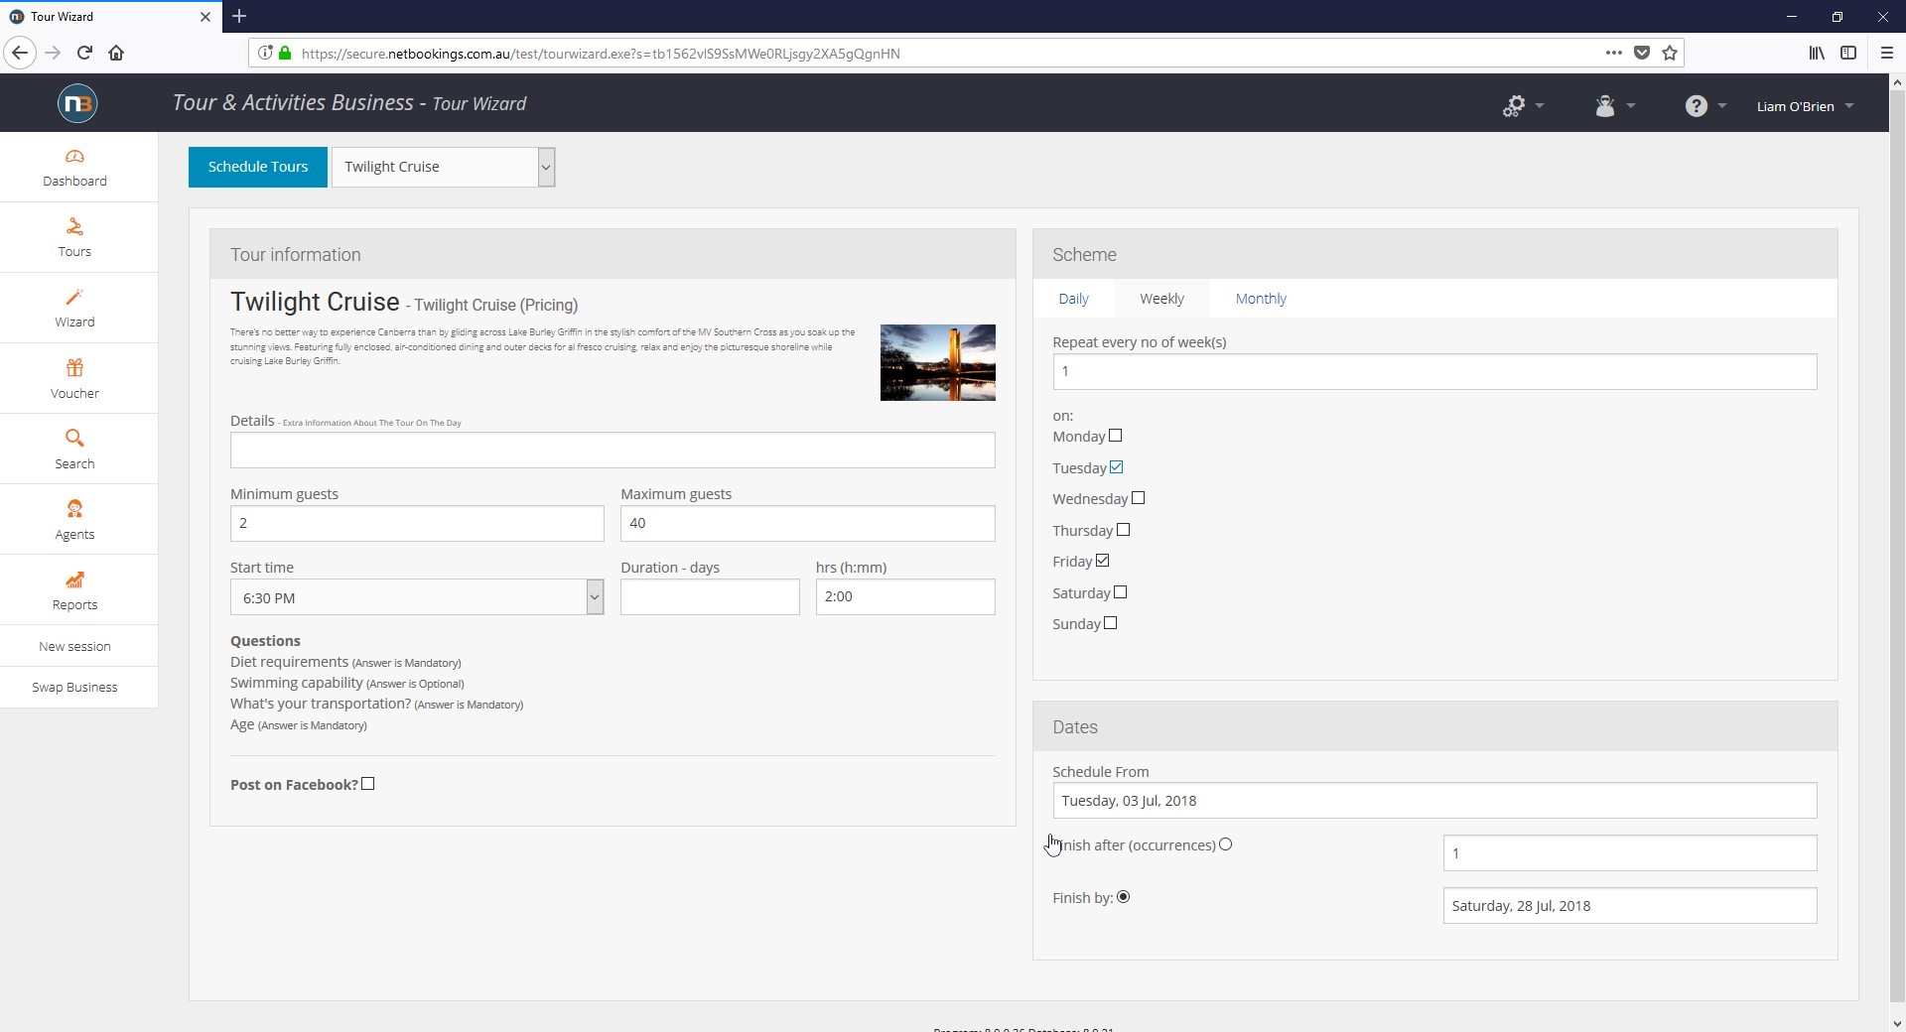This screenshot has width=1906, height=1032.
Task: Click the Minimum guests field
Action: (417, 524)
